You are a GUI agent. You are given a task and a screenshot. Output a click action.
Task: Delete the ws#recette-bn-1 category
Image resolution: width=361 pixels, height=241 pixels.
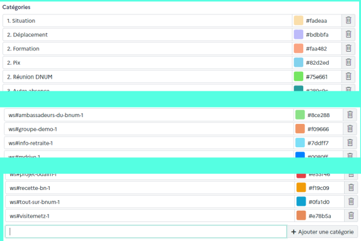[351, 188]
